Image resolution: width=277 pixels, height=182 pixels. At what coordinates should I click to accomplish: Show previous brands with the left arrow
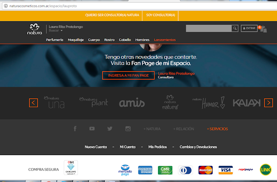coord(33,103)
